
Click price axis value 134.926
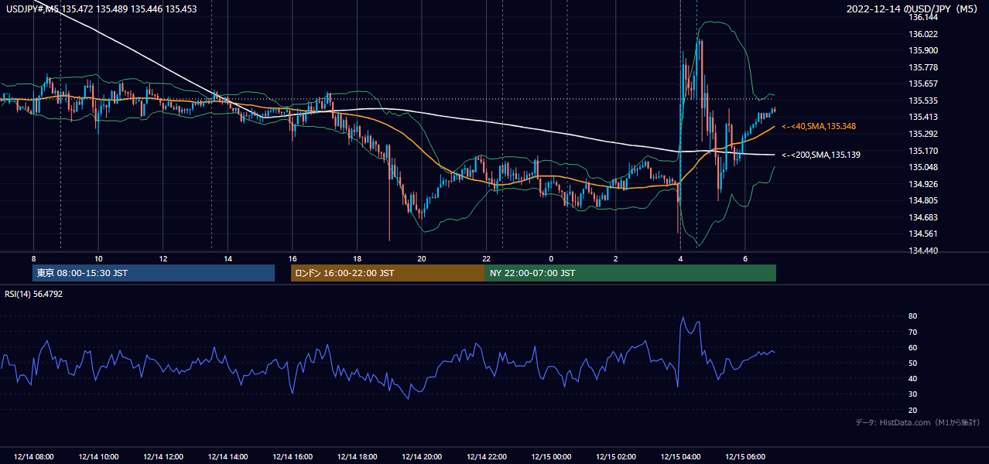(923, 184)
